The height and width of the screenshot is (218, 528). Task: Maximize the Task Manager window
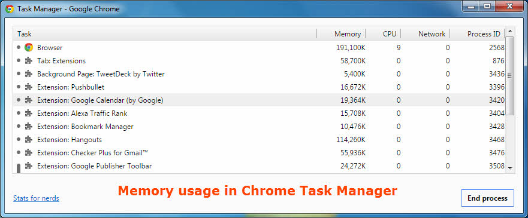tap(487, 6)
